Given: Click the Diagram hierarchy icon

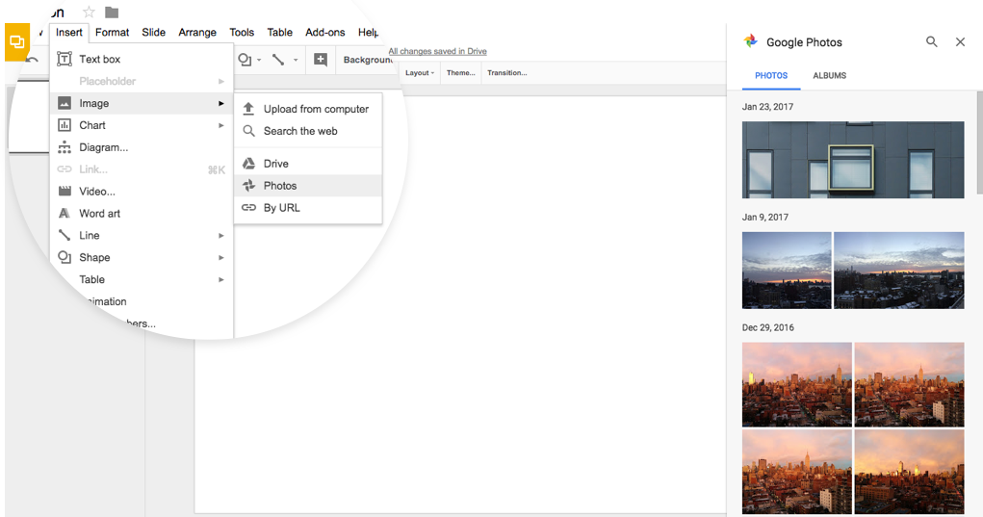Looking at the screenshot, I should [x=64, y=147].
